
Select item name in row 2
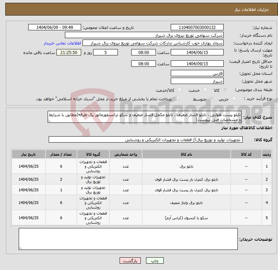pos(186,179)
